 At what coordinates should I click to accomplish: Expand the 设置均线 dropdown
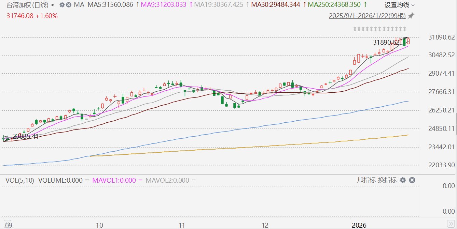(x=400, y=5)
